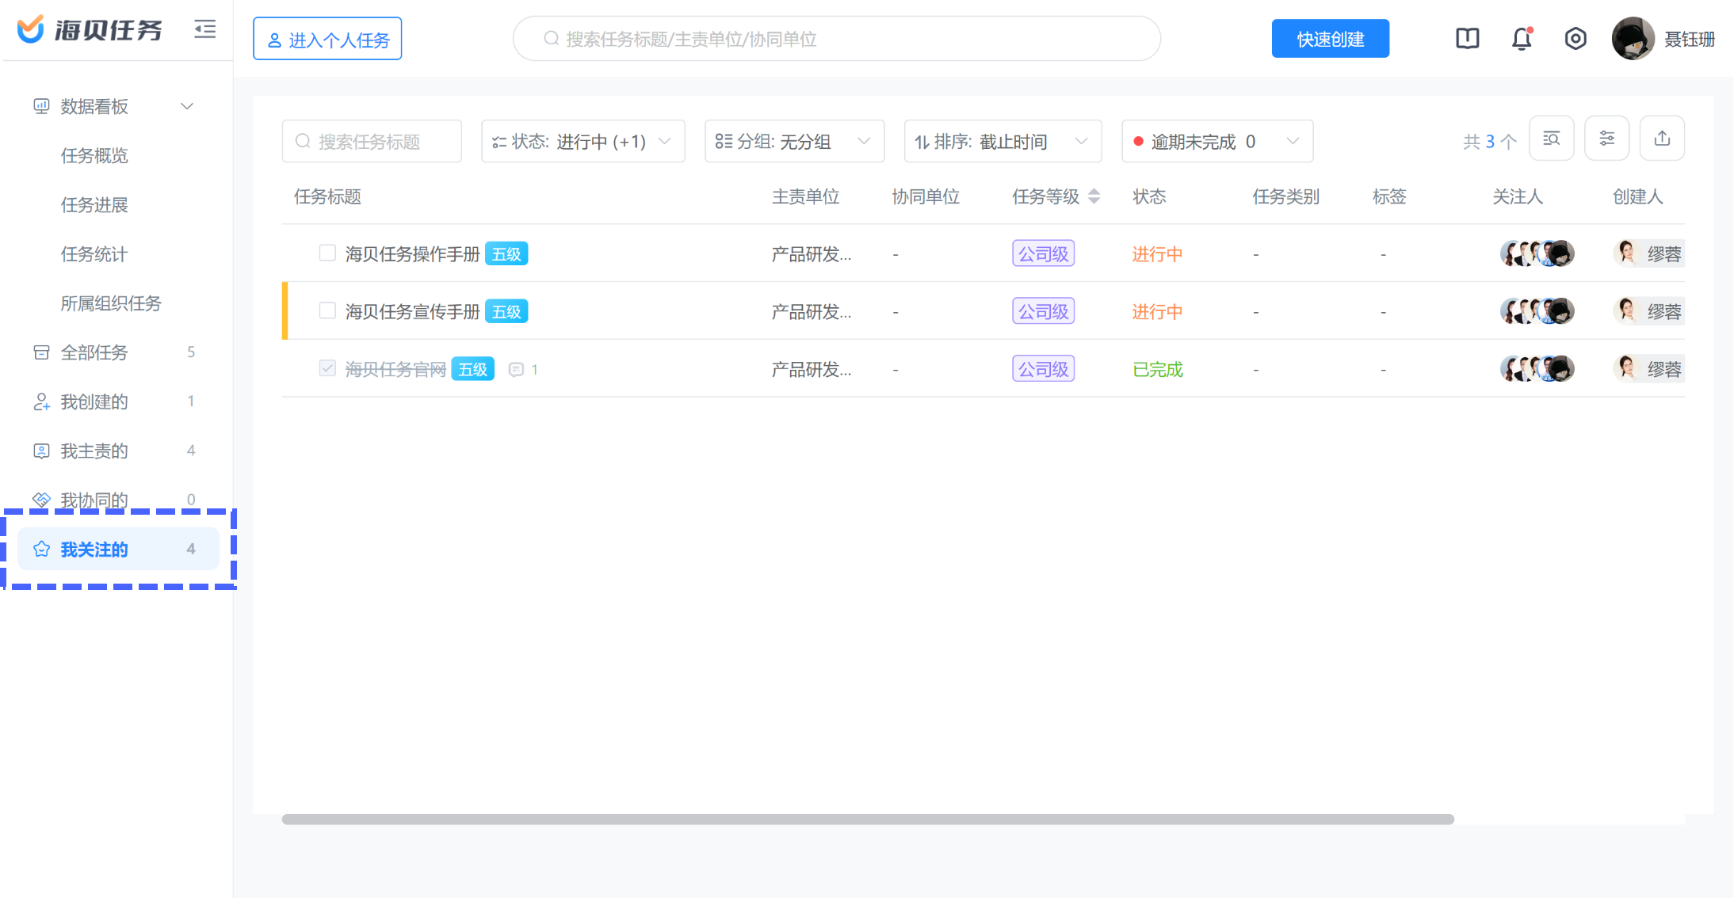The height and width of the screenshot is (898, 1734).
Task: Click 公司级 badge in 海贝任务官网 row
Action: 1043,368
